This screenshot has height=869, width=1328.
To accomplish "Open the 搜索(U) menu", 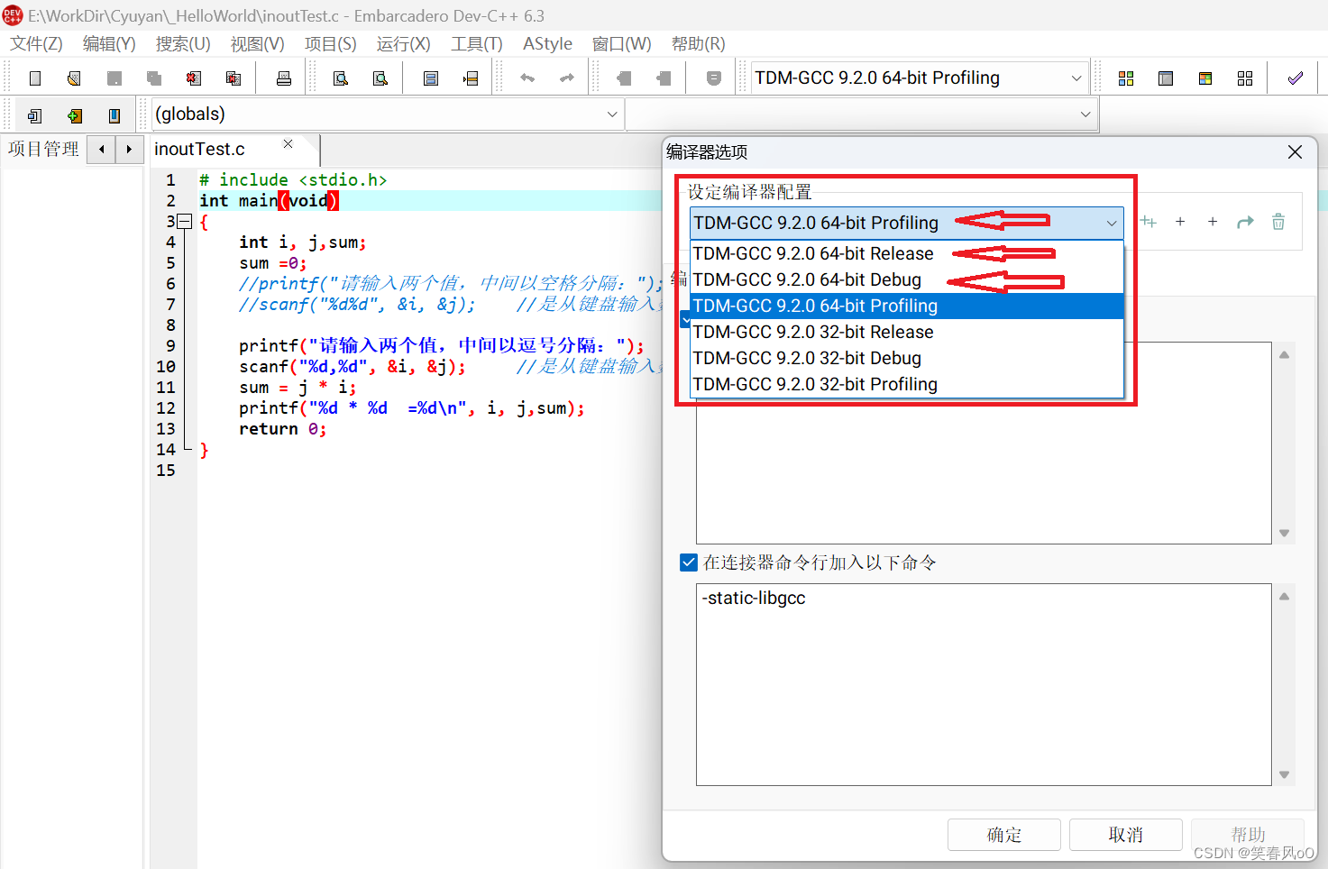I will click(x=183, y=43).
